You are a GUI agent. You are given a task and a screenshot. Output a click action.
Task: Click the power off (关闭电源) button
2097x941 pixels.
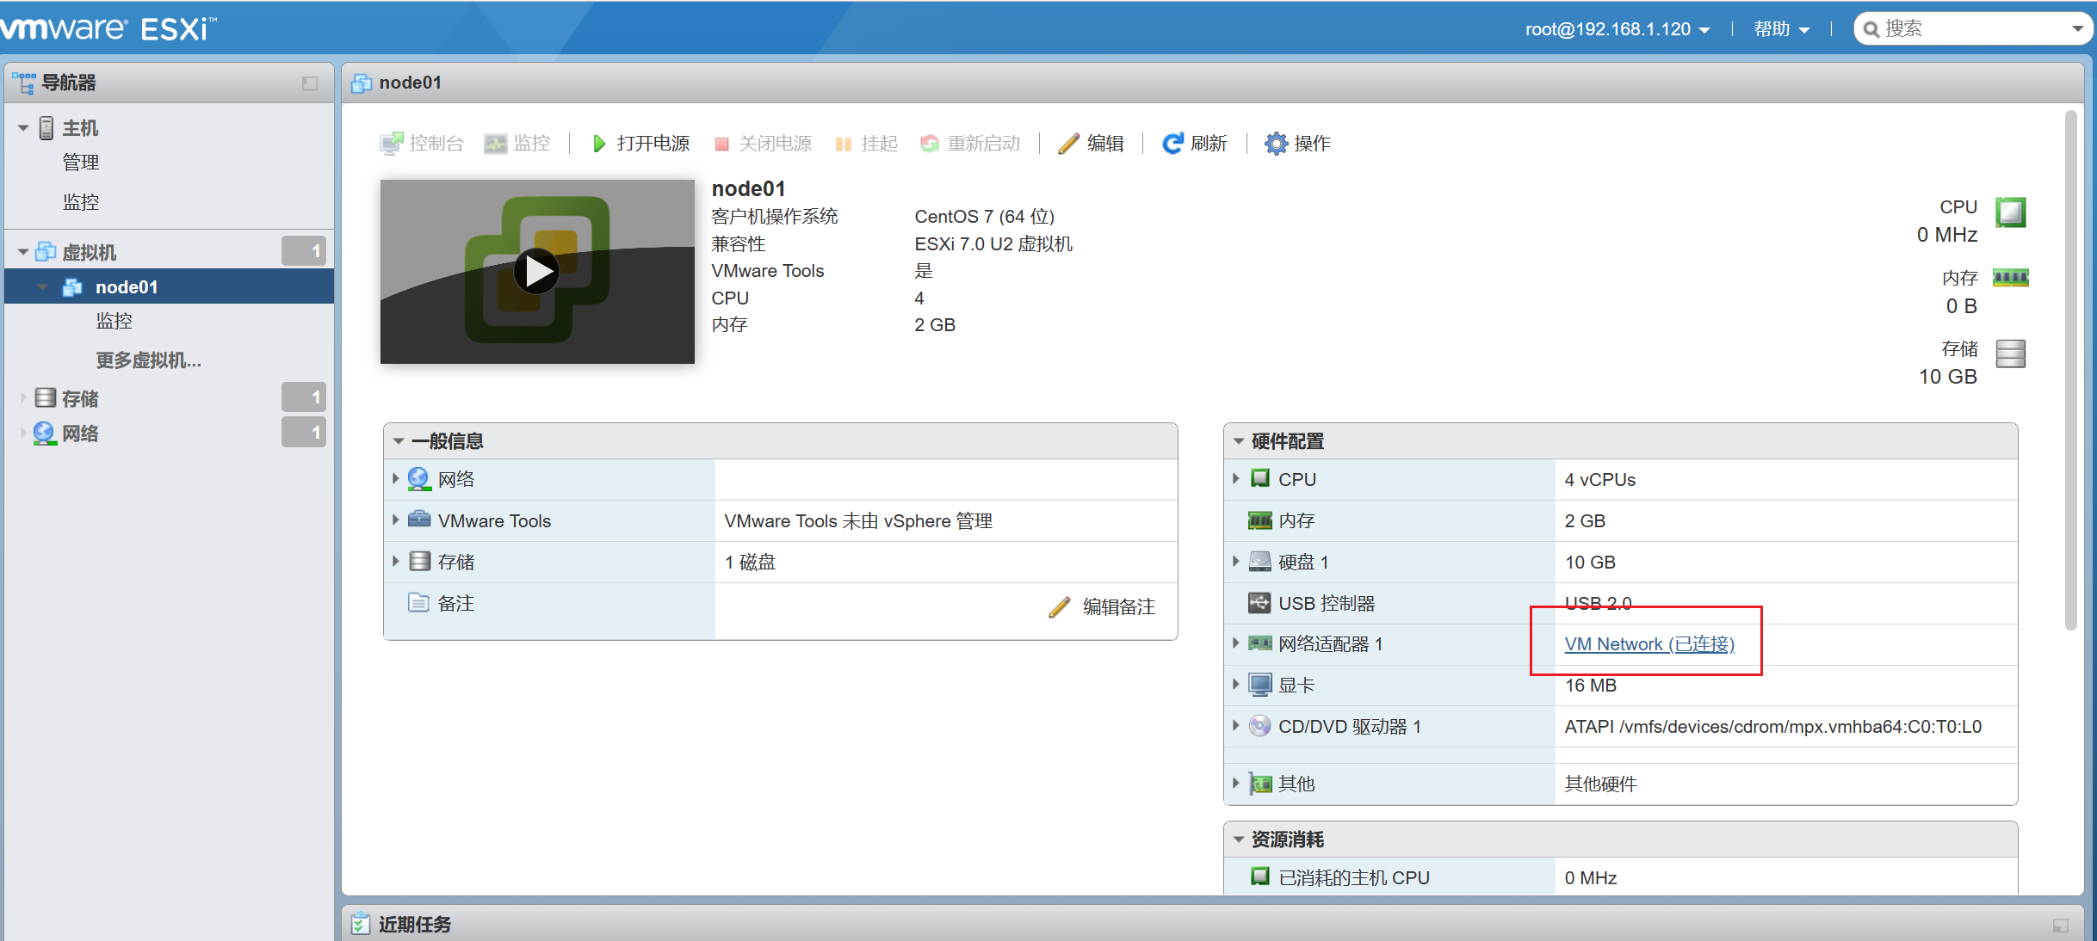[764, 143]
